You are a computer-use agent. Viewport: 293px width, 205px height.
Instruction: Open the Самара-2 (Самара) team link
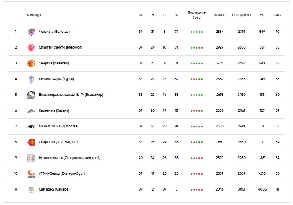click(x=54, y=189)
